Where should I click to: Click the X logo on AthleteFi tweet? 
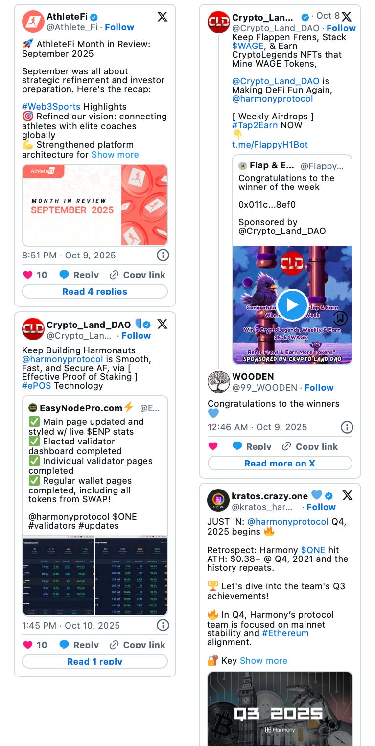pyautogui.click(x=162, y=17)
